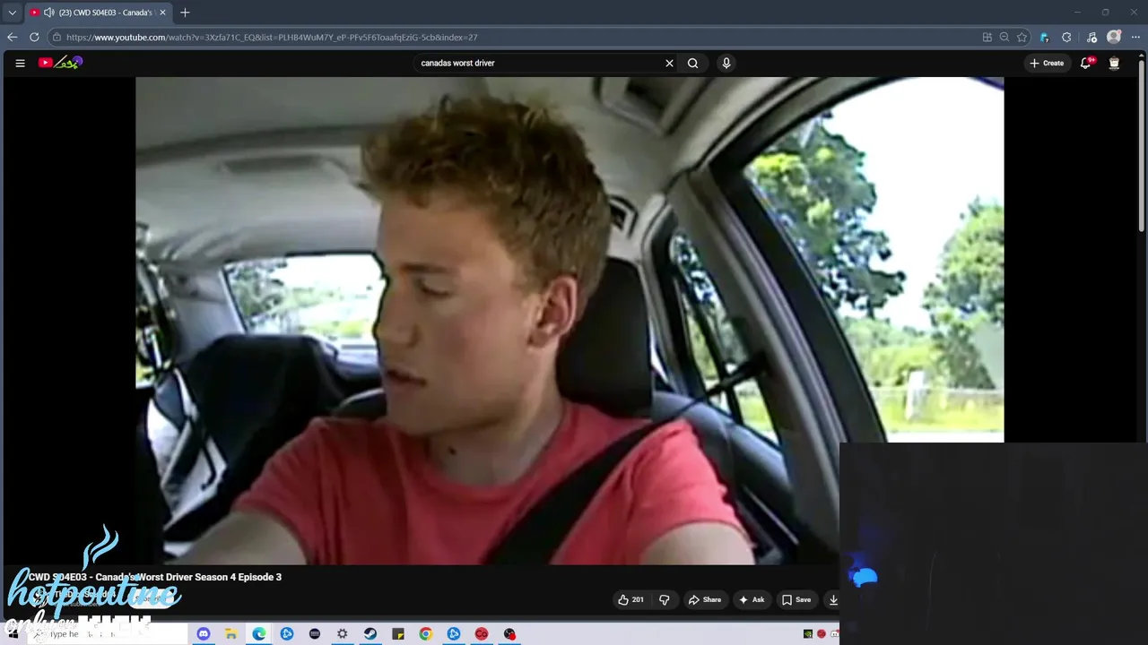The width and height of the screenshot is (1148, 645).
Task: Submit search with magnifier icon
Action: pyautogui.click(x=692, y=63)
